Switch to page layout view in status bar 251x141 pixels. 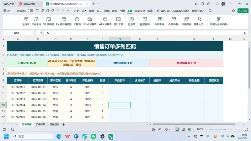(183, 129)
